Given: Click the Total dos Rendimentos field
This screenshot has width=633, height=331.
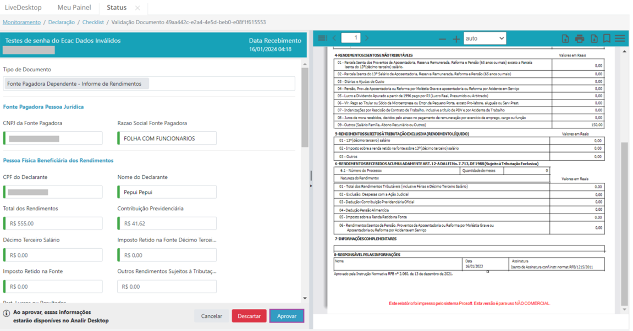Looking at the screenshot, I should click(x=53, y=223).
